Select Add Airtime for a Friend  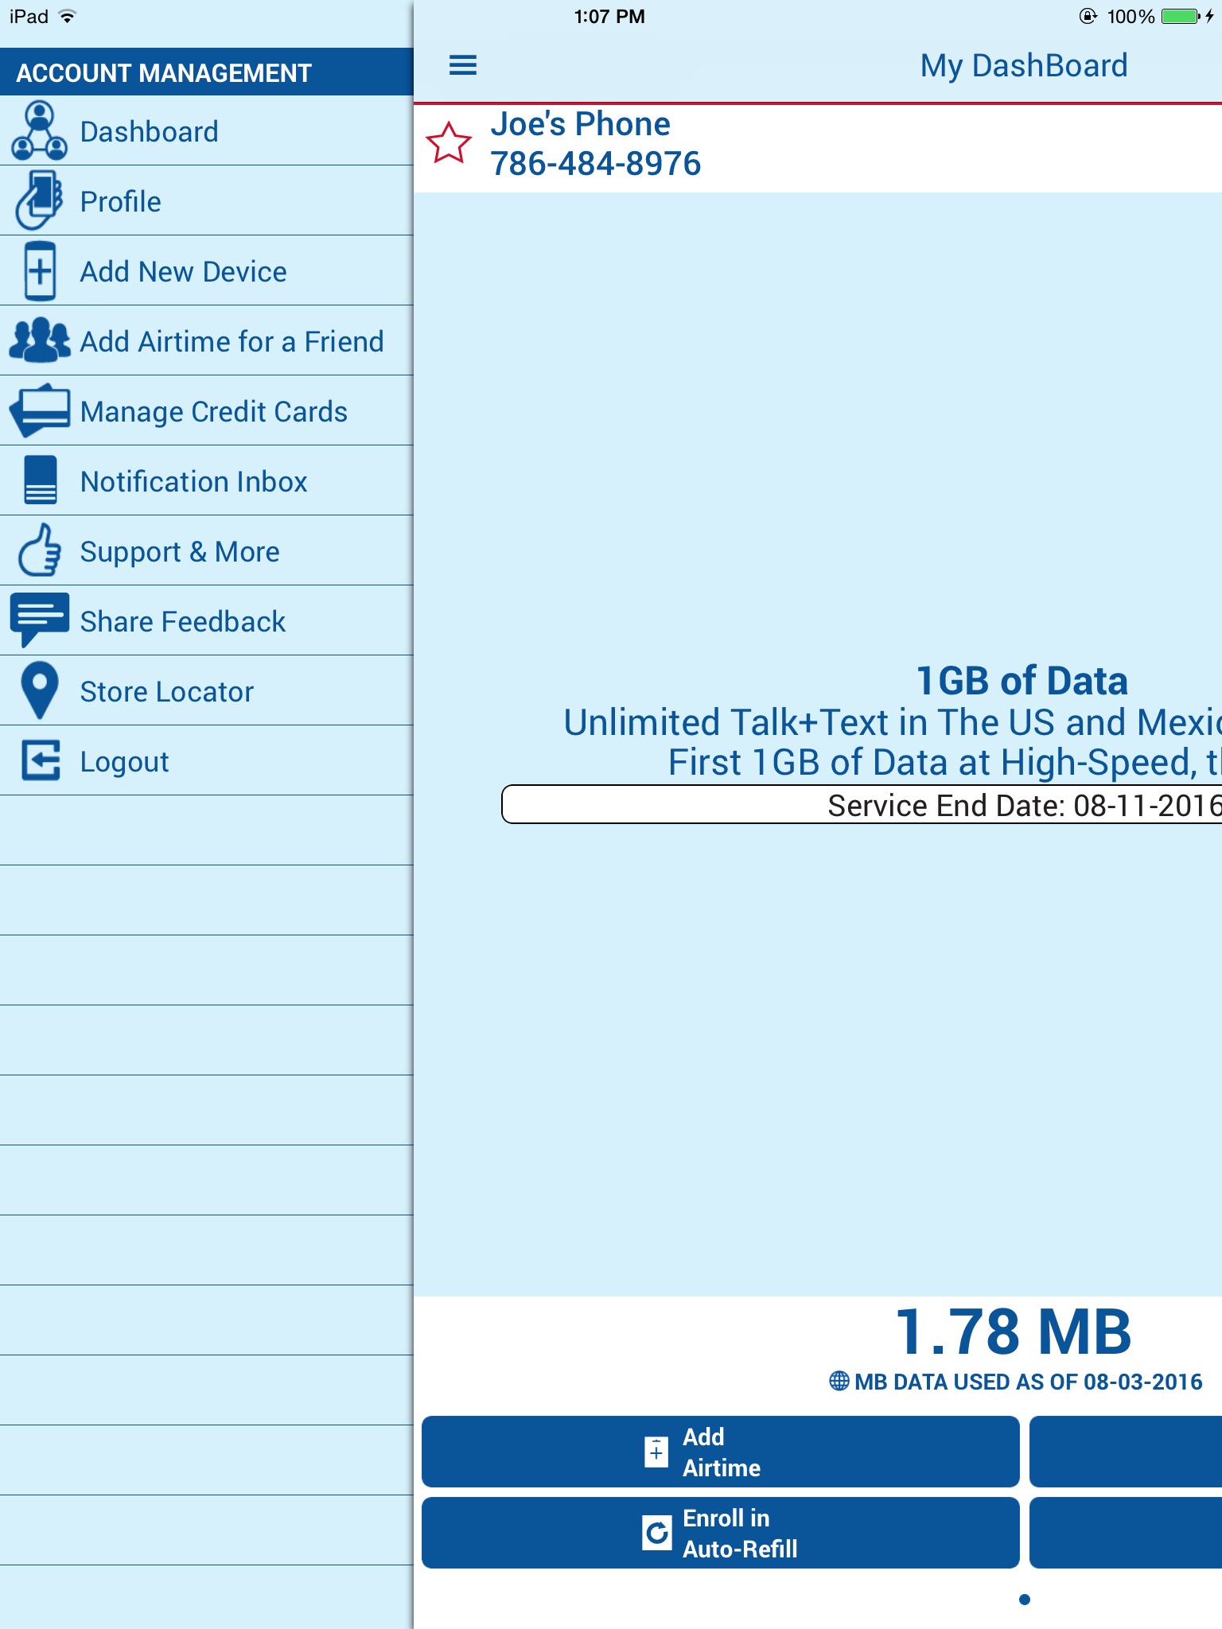(207, 340)
